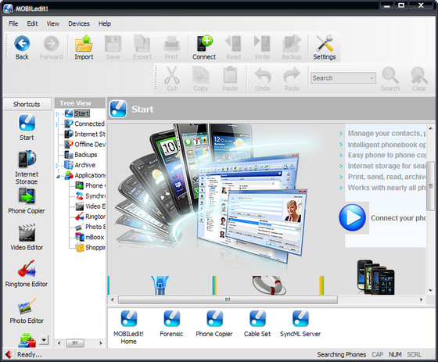Screen dimensions: 438x362
Task: Select Backups in the tree view
Action: pos(86,155)
